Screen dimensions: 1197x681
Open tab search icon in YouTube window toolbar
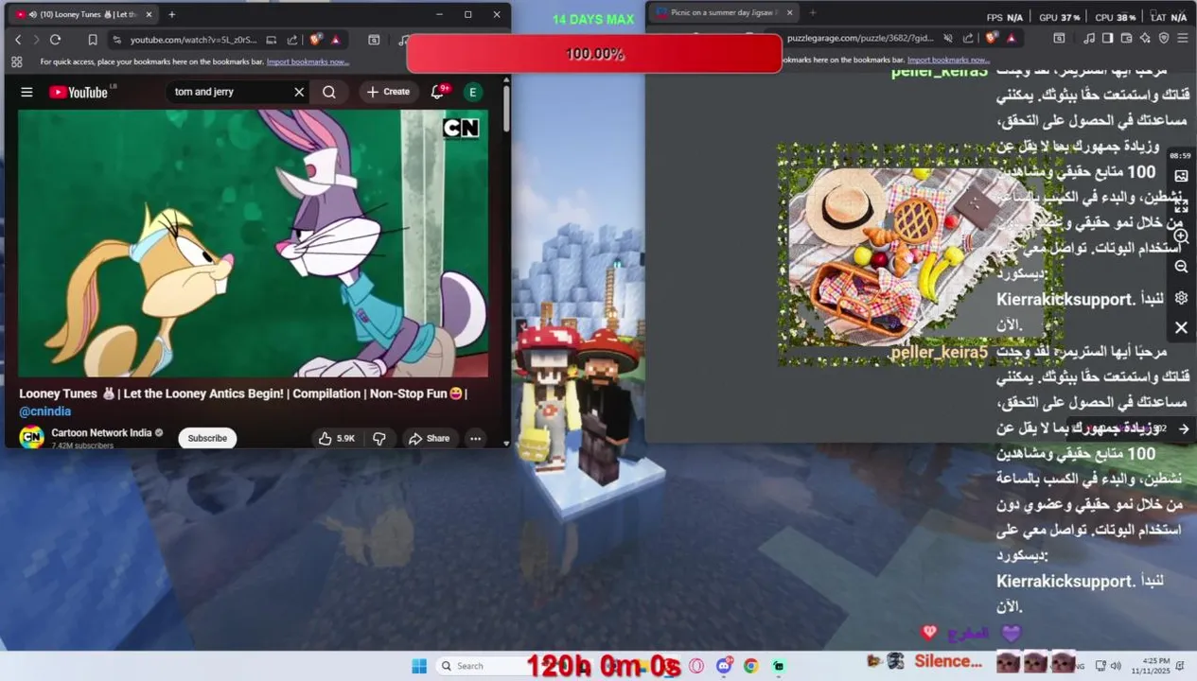click(x=374, y=40)
